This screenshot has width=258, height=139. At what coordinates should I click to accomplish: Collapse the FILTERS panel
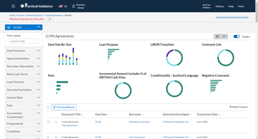[x=24, y=27]
